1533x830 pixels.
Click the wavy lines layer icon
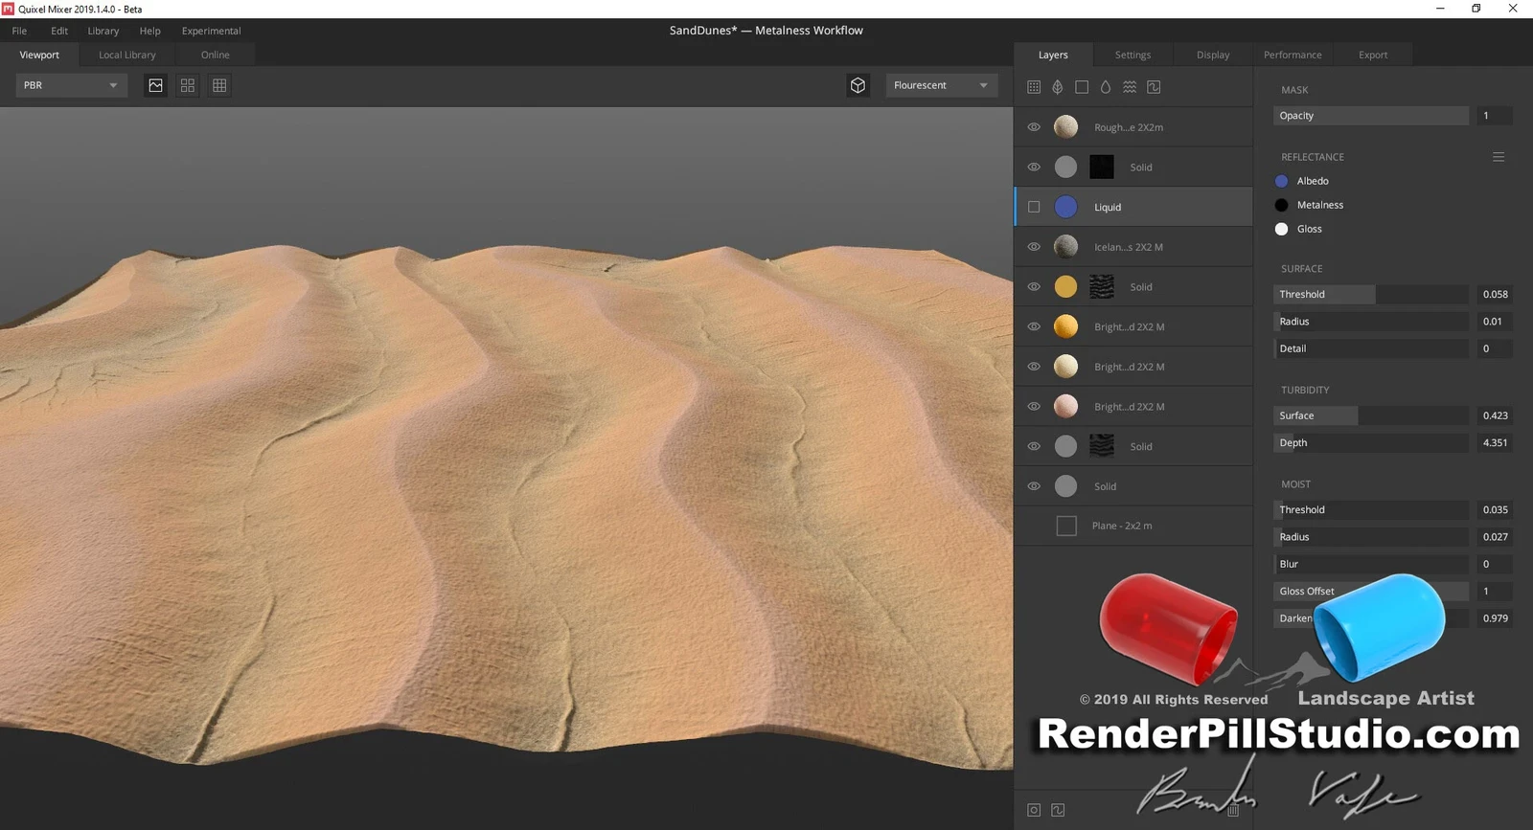[x=1130, y=87]
